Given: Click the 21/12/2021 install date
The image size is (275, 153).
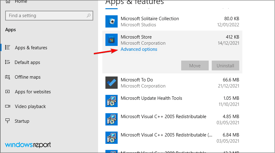Looking at the screenshot, I should click(228, 86).
